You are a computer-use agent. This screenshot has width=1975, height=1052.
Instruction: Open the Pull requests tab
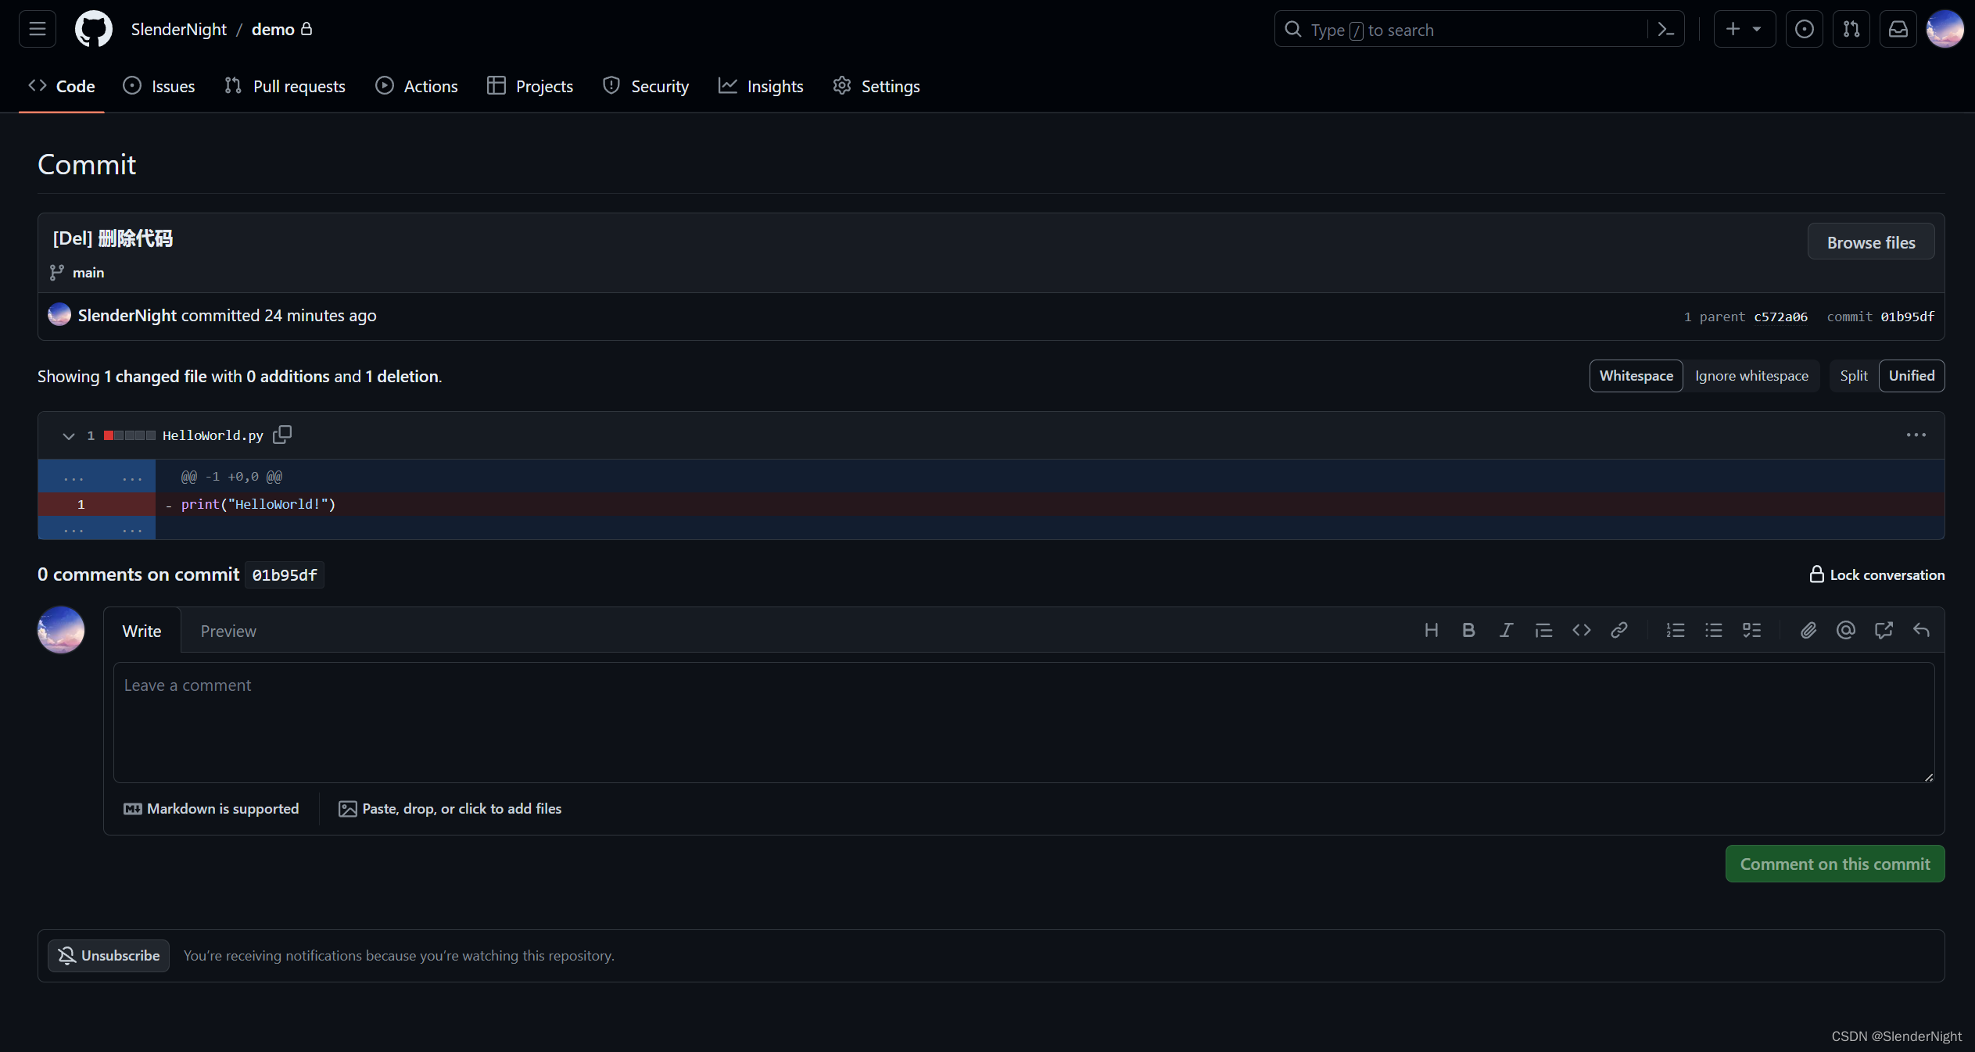point(285,86)
